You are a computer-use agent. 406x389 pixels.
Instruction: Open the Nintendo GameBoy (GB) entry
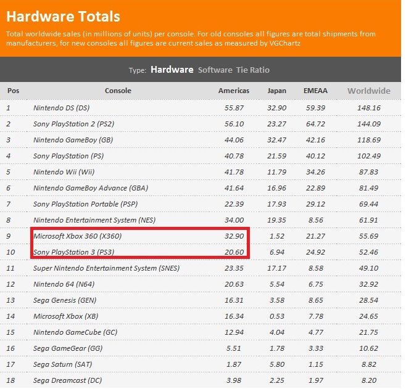[70, 140]
